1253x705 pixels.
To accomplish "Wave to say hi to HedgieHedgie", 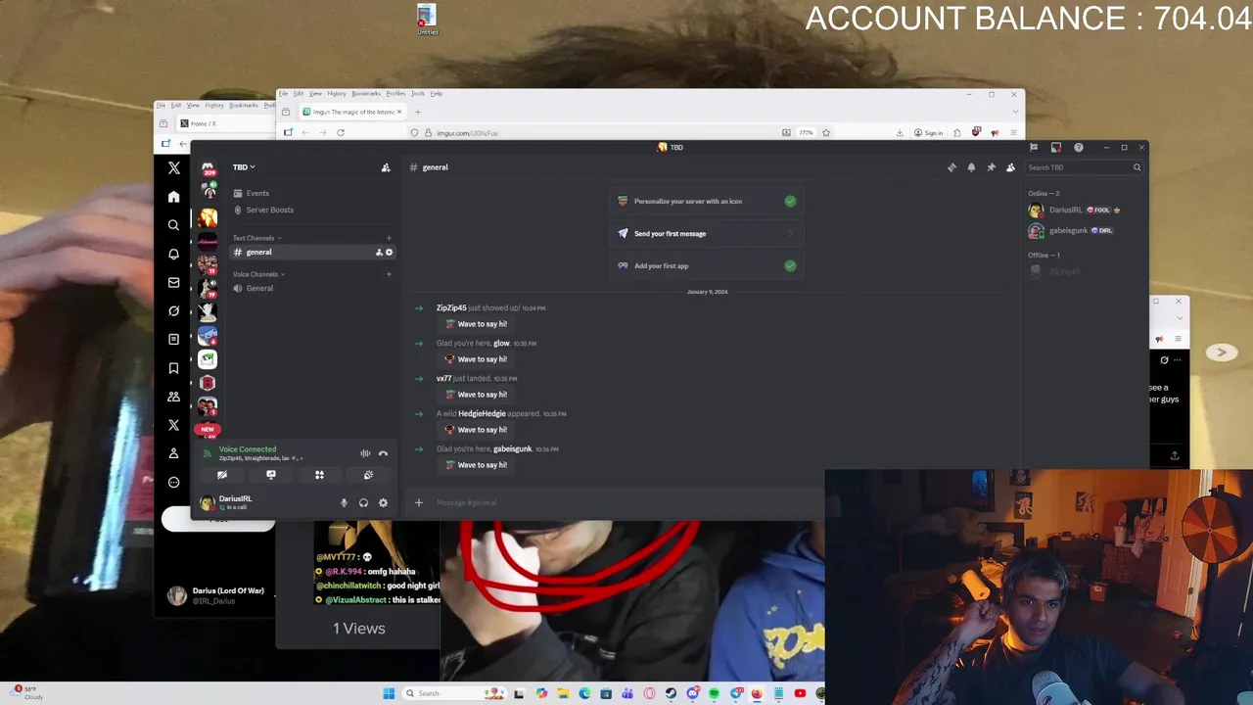I will point(476,430).
